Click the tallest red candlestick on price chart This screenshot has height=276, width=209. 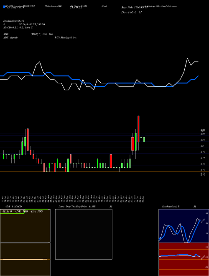pyautogui.click(x=138, y=129)
